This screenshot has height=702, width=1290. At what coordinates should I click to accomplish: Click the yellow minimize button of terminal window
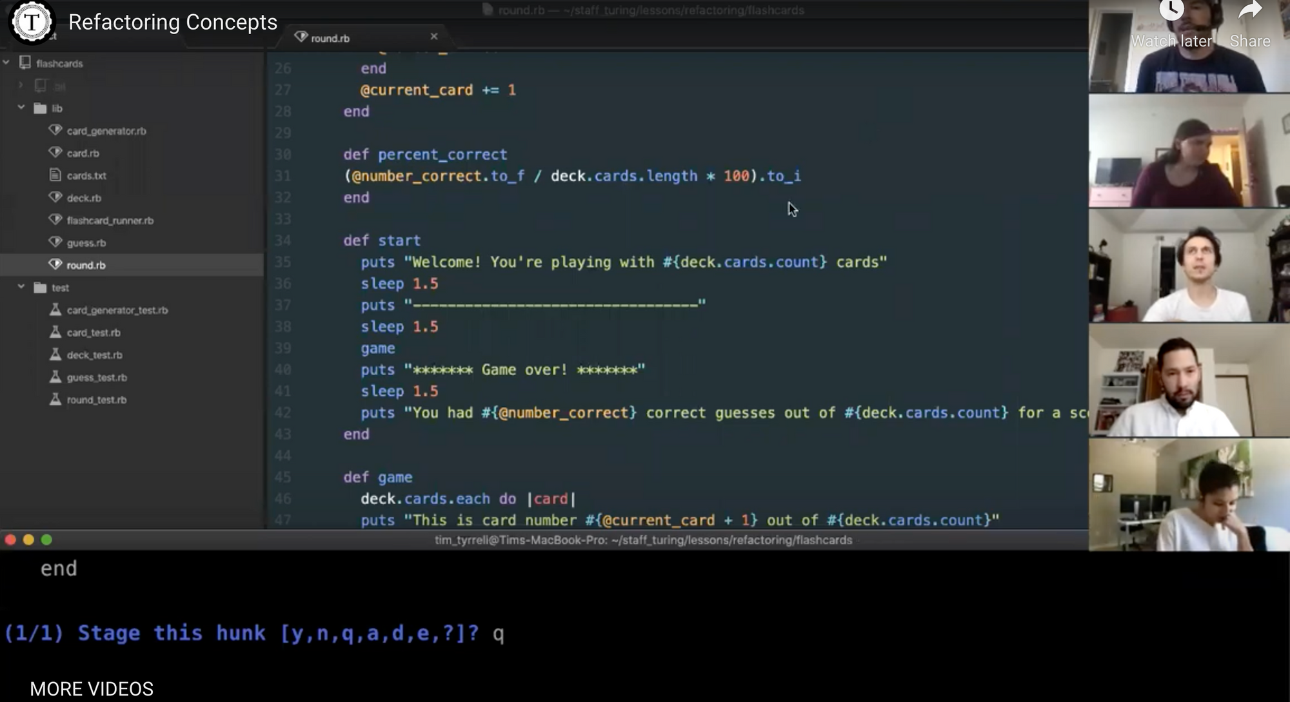[x=28, y=540]
